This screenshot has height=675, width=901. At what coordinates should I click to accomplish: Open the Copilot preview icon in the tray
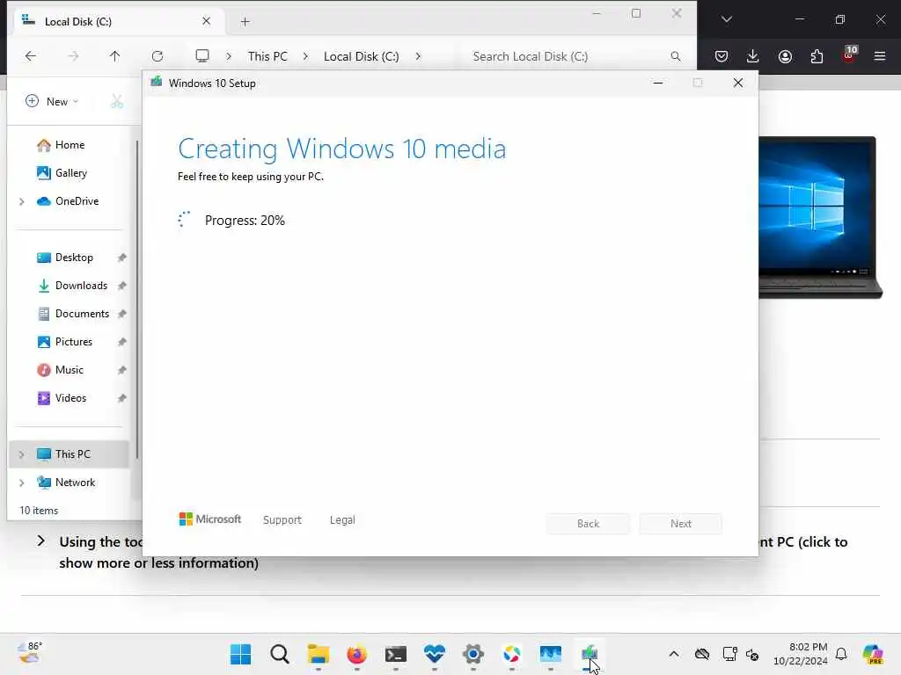click(x=873, y=654)
